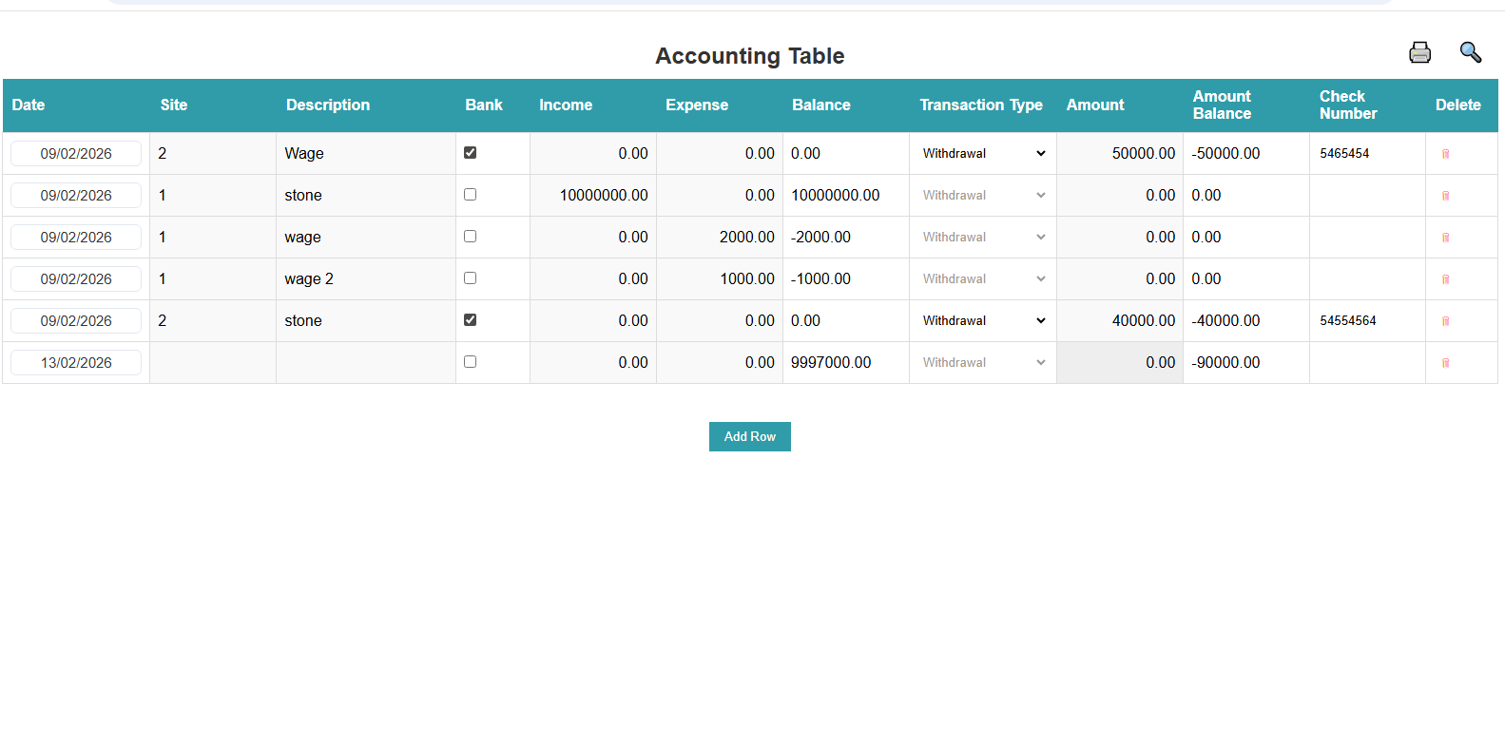Image resolution: width=1505 pixels, height=746 pixels.
Task: Open Transaction Type dropdown in -2000.00 balance row
Action: pos(983,237)
